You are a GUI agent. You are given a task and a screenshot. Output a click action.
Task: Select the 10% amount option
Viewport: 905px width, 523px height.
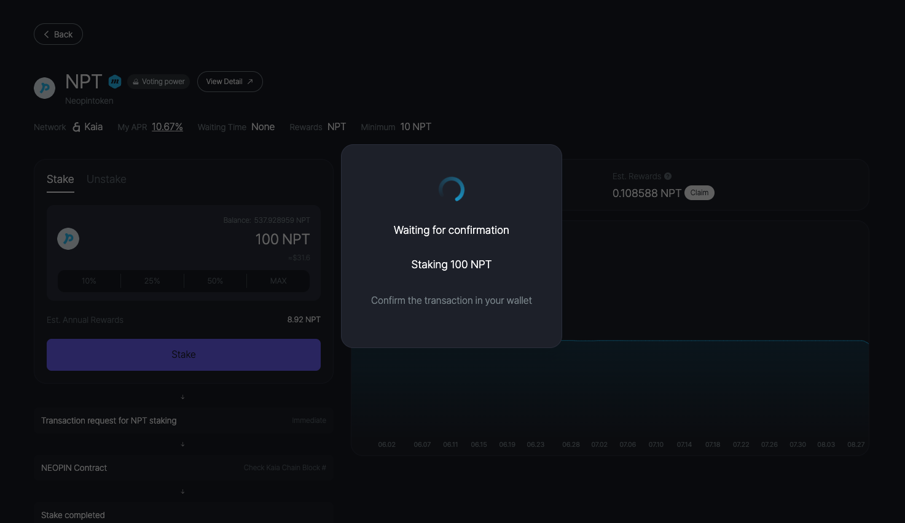[89, 281]
